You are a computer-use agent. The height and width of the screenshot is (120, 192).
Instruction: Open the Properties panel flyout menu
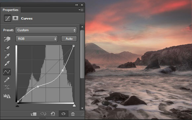[81, 10]
